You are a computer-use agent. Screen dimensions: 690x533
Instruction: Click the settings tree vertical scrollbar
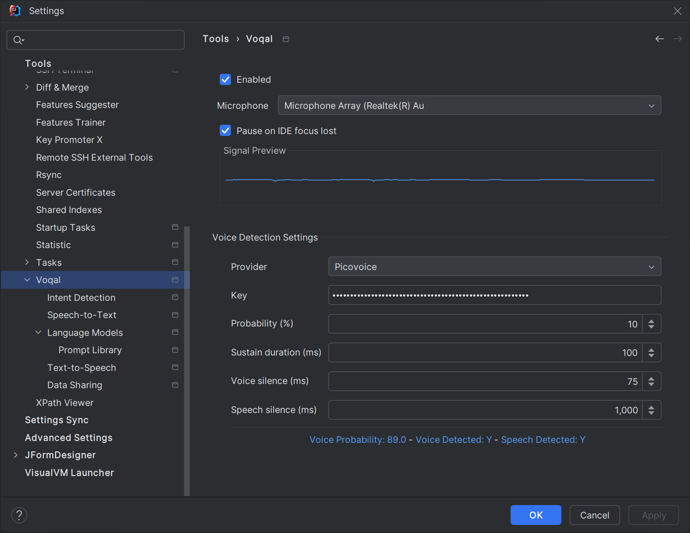tap(187, 361)
